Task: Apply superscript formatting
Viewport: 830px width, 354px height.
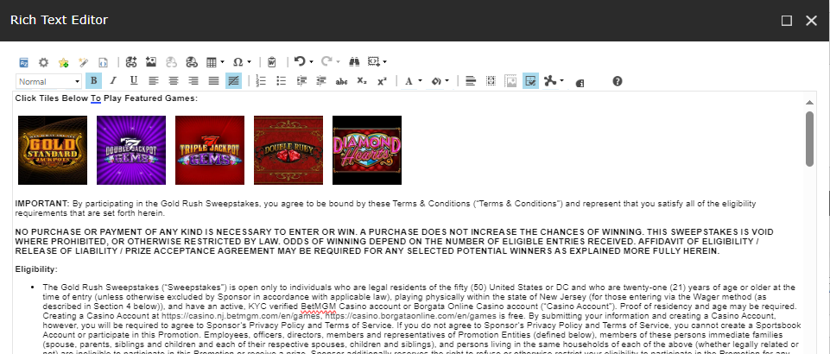Action: pos(382,81)
